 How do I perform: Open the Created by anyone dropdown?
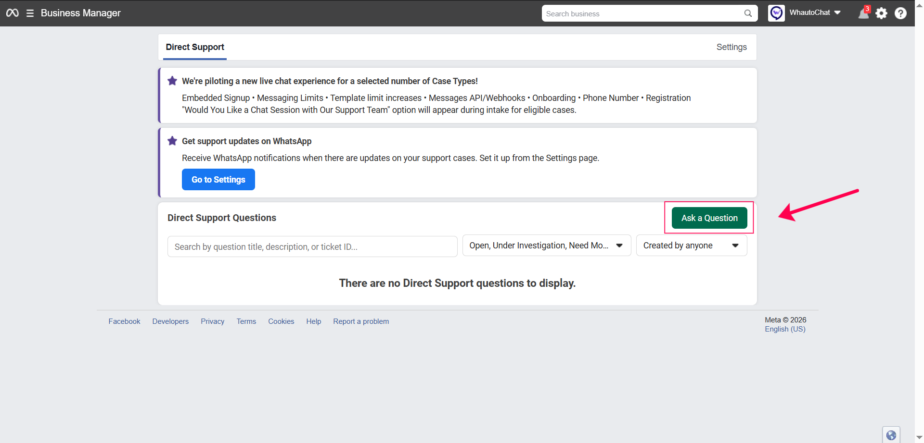point(692,246)
